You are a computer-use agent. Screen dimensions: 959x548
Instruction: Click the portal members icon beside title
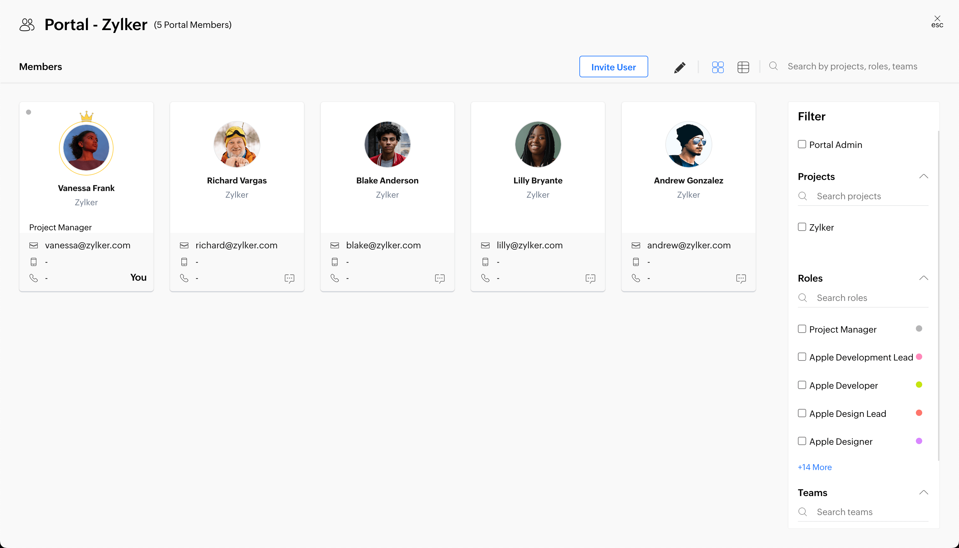tap(27, 25)
